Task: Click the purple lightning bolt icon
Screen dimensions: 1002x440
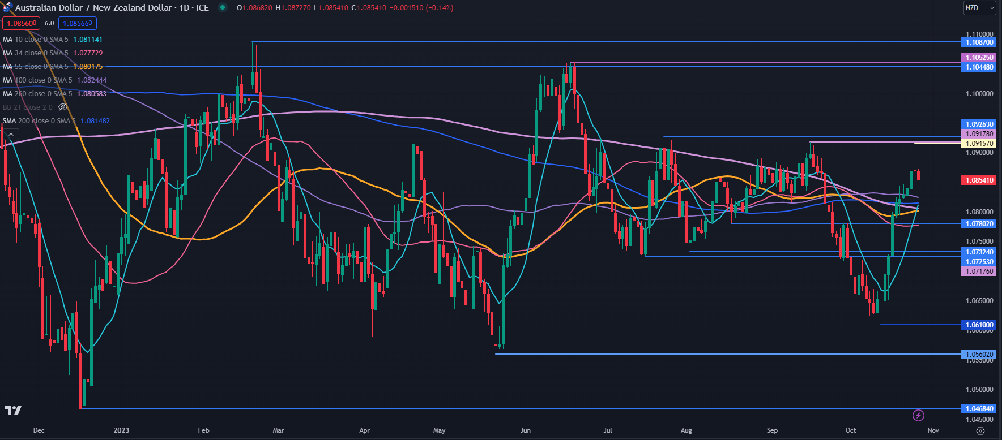Action: click(x=919, y=416)
